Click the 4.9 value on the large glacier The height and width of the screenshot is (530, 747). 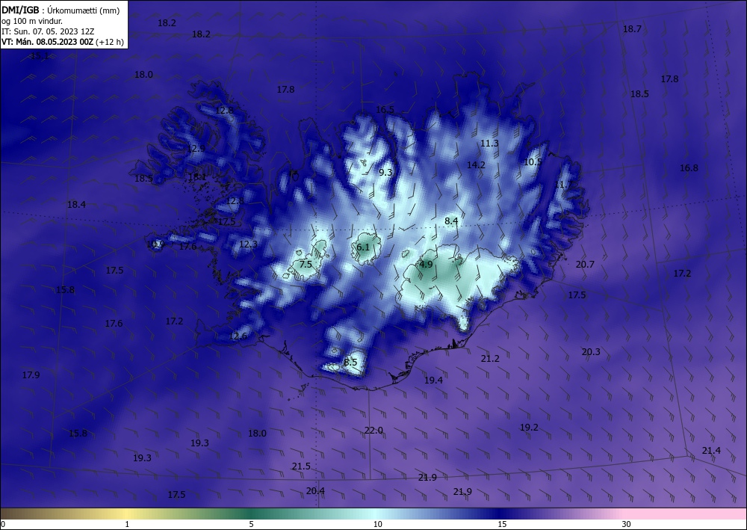[x=426, y=264]
